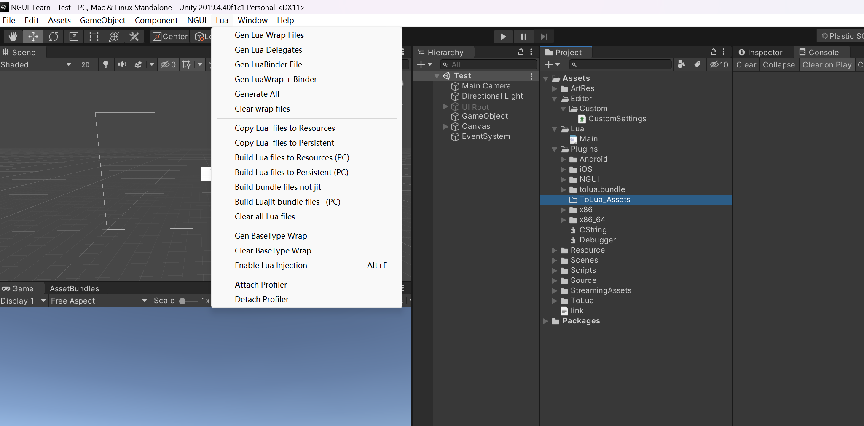Pause the game playback
This screenshot has height=426, width=864.
(524, 37)
